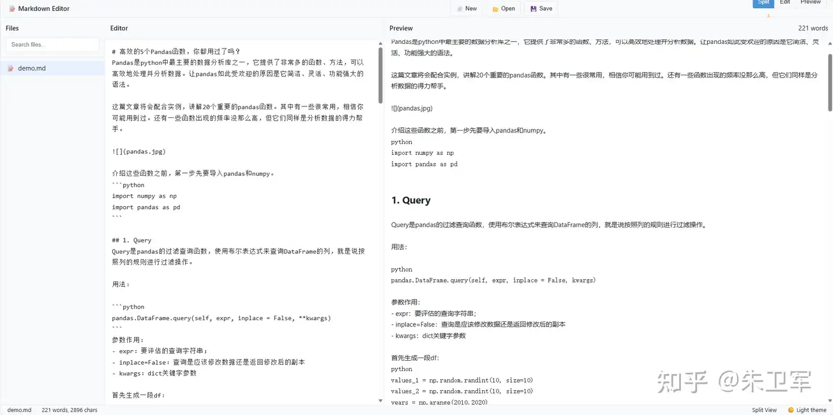Image resolution: width=833 pixels, height=415 pixels.
Task: Click '- kwargs: dict关键字参数' line in editor
Action: tap(154, 373)
